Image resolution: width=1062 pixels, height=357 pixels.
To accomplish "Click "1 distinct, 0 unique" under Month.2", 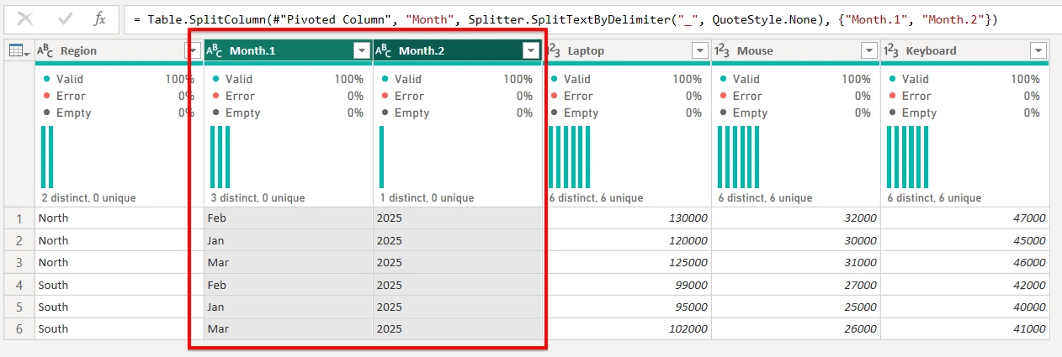I will [427, 198].
